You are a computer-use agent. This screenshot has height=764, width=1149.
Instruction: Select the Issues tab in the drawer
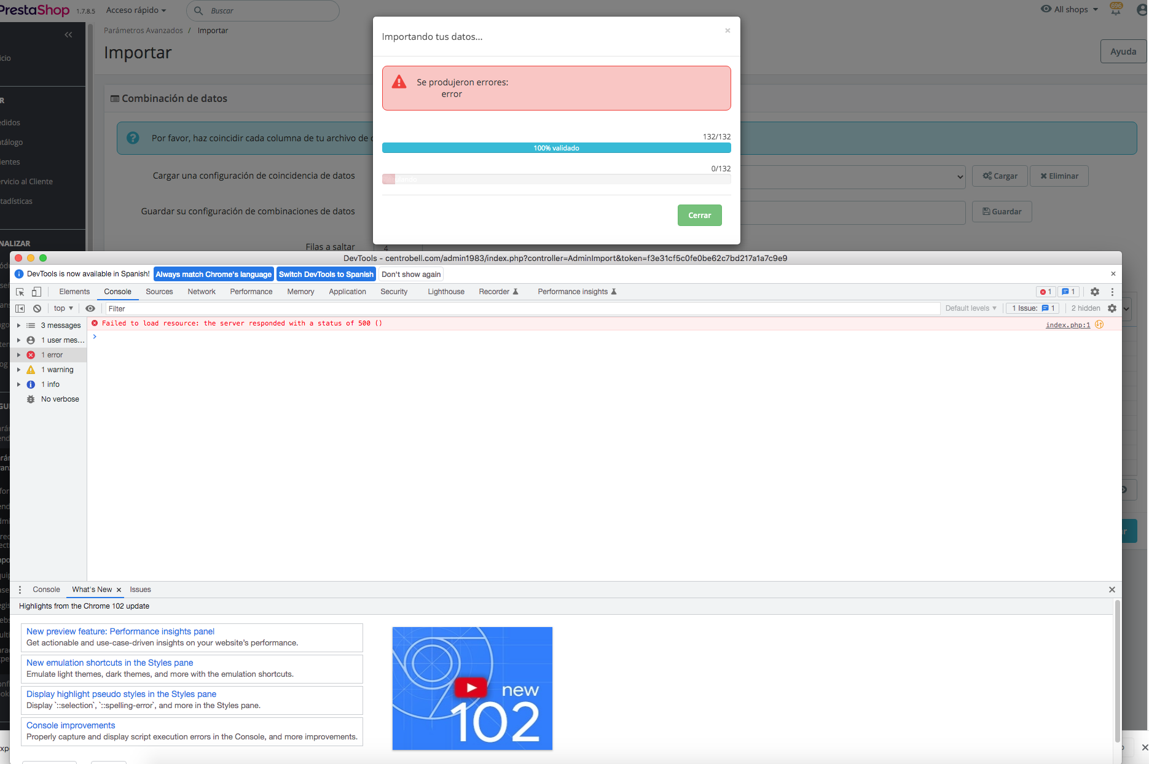click(x=140, y=590)
